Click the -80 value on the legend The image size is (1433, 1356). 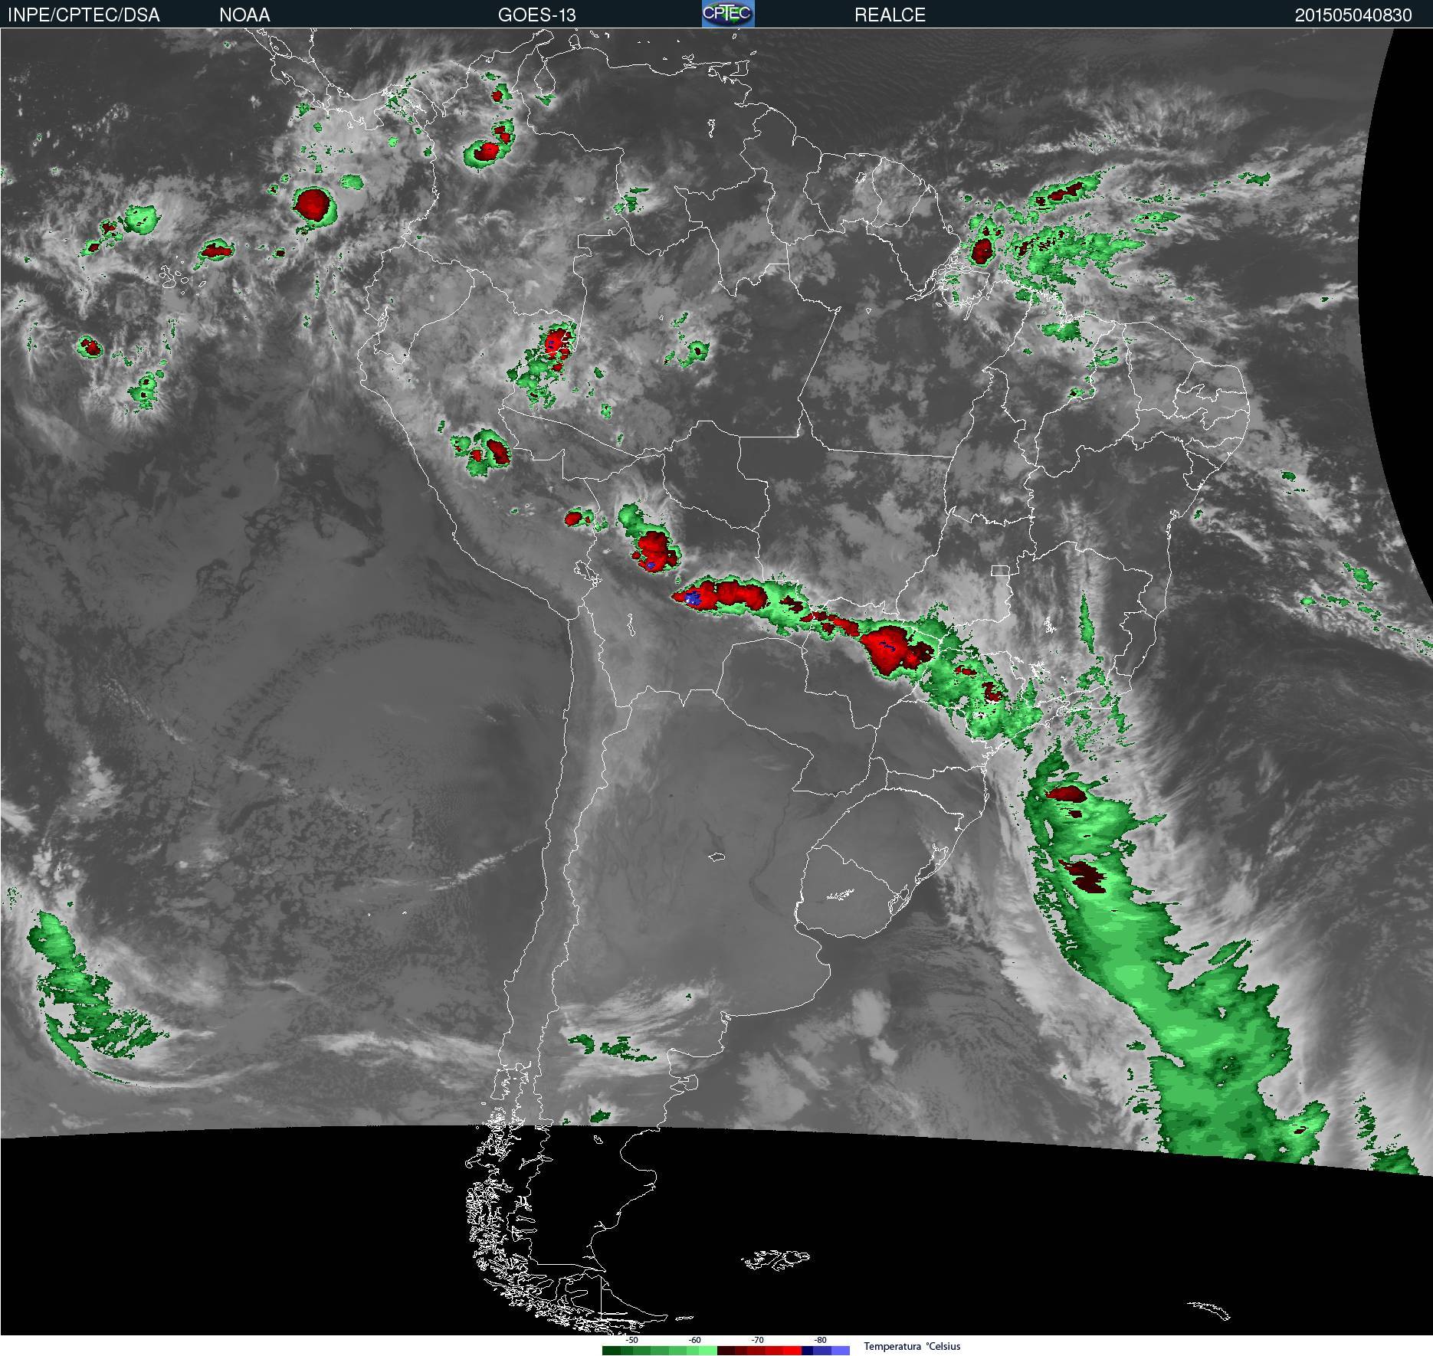point(820,1341)
